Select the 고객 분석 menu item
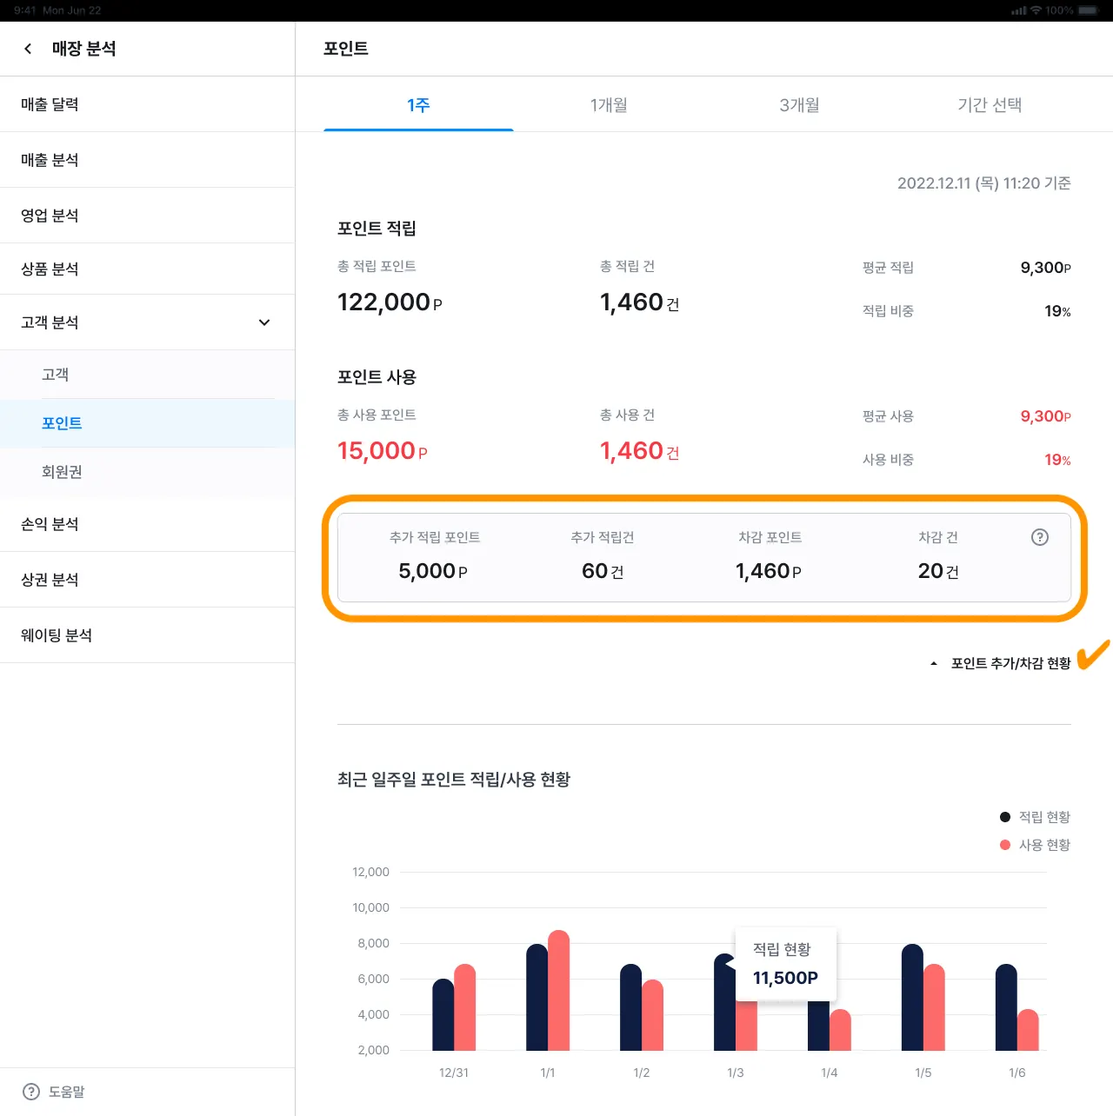1113x1116 pixels. coord(147,322)
